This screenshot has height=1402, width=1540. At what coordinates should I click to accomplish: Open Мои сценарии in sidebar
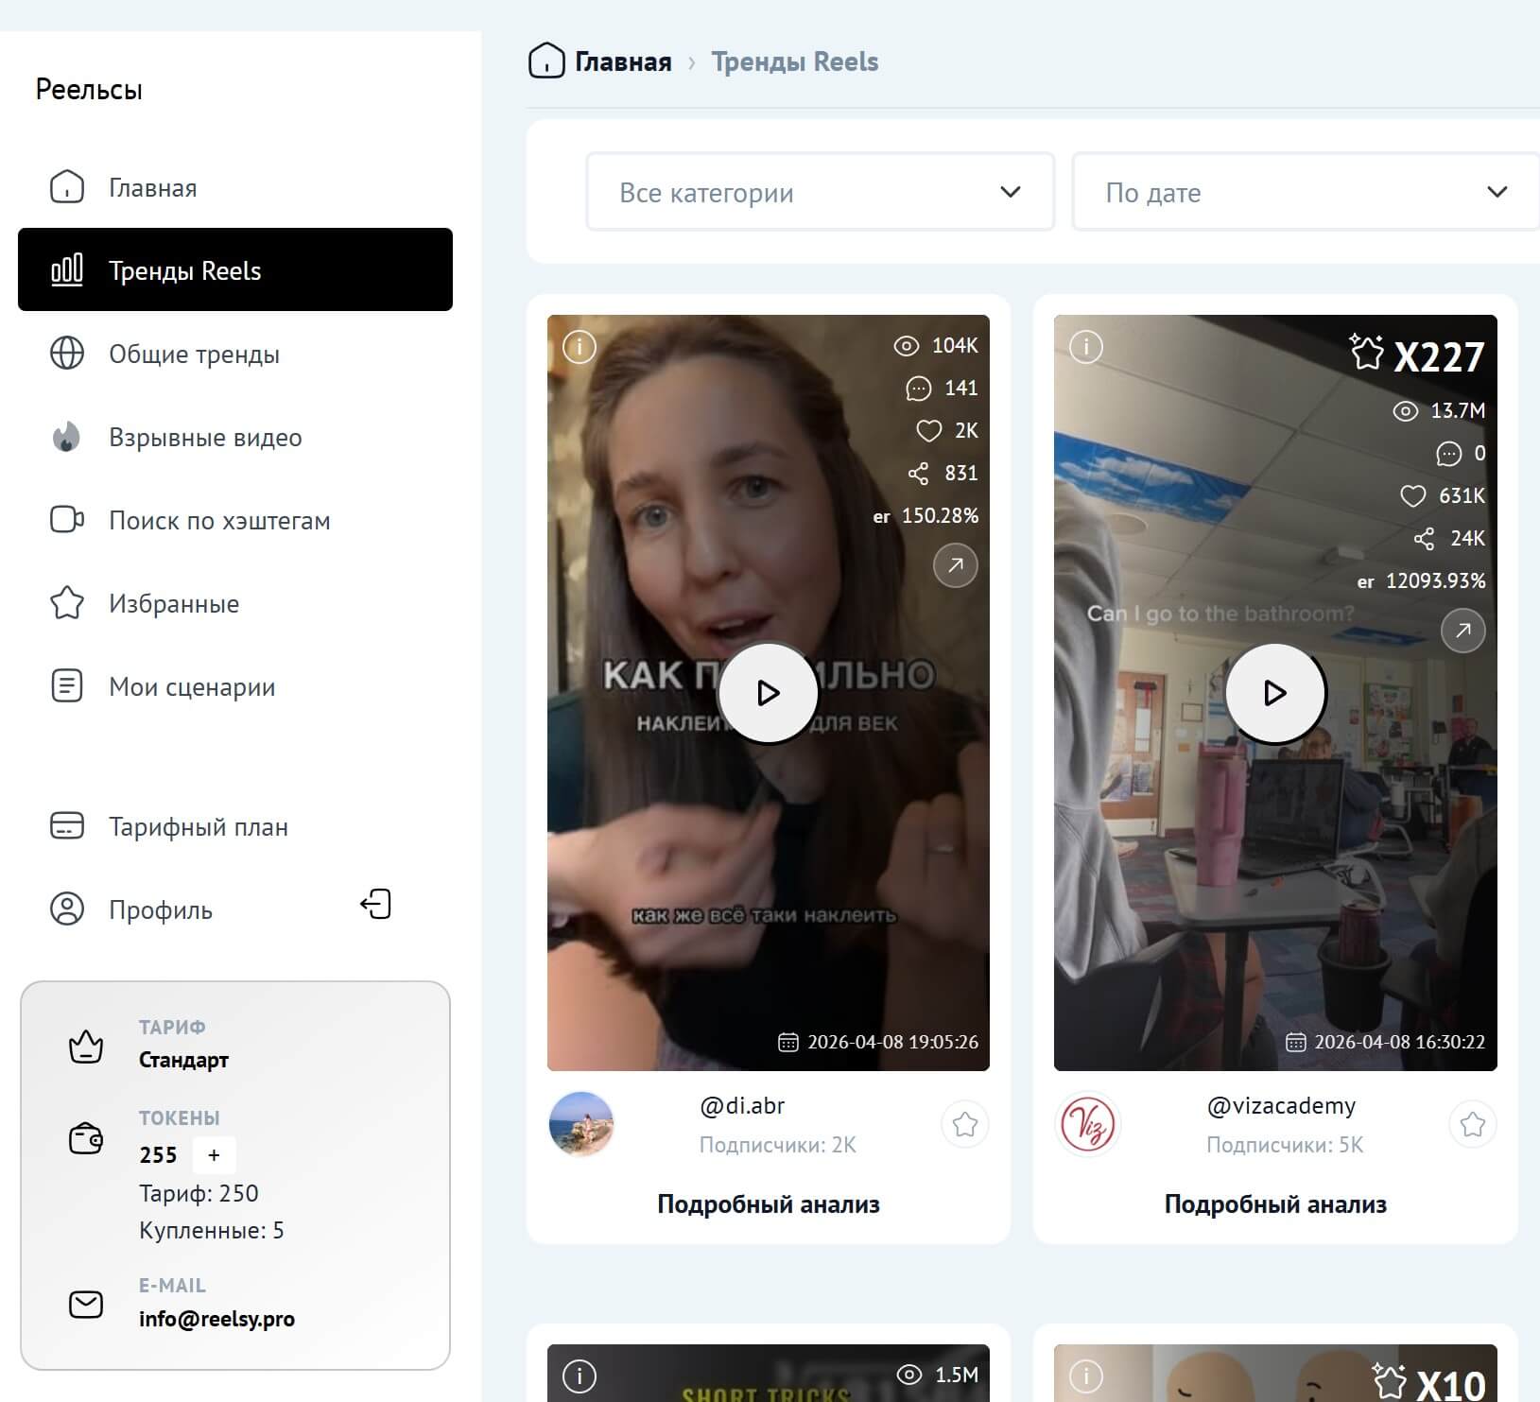192,687
